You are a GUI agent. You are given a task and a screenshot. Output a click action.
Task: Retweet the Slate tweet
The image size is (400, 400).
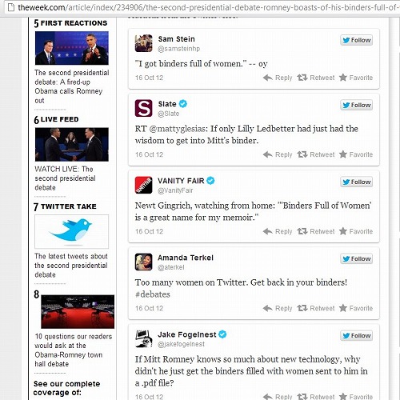[316, 154]
